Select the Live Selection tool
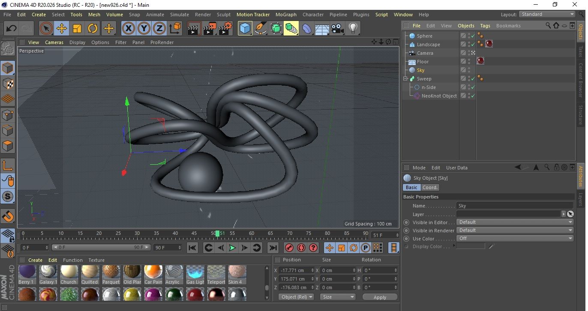The width and height of the screenshot is (588, 311). [46, 29]
